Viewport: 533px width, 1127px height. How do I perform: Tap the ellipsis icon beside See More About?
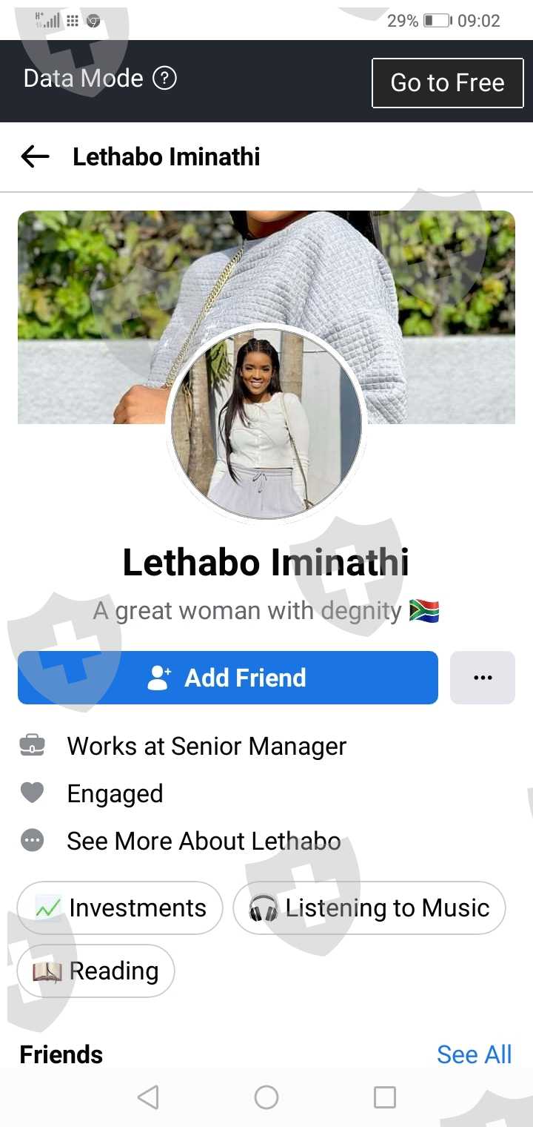[32, 841]
